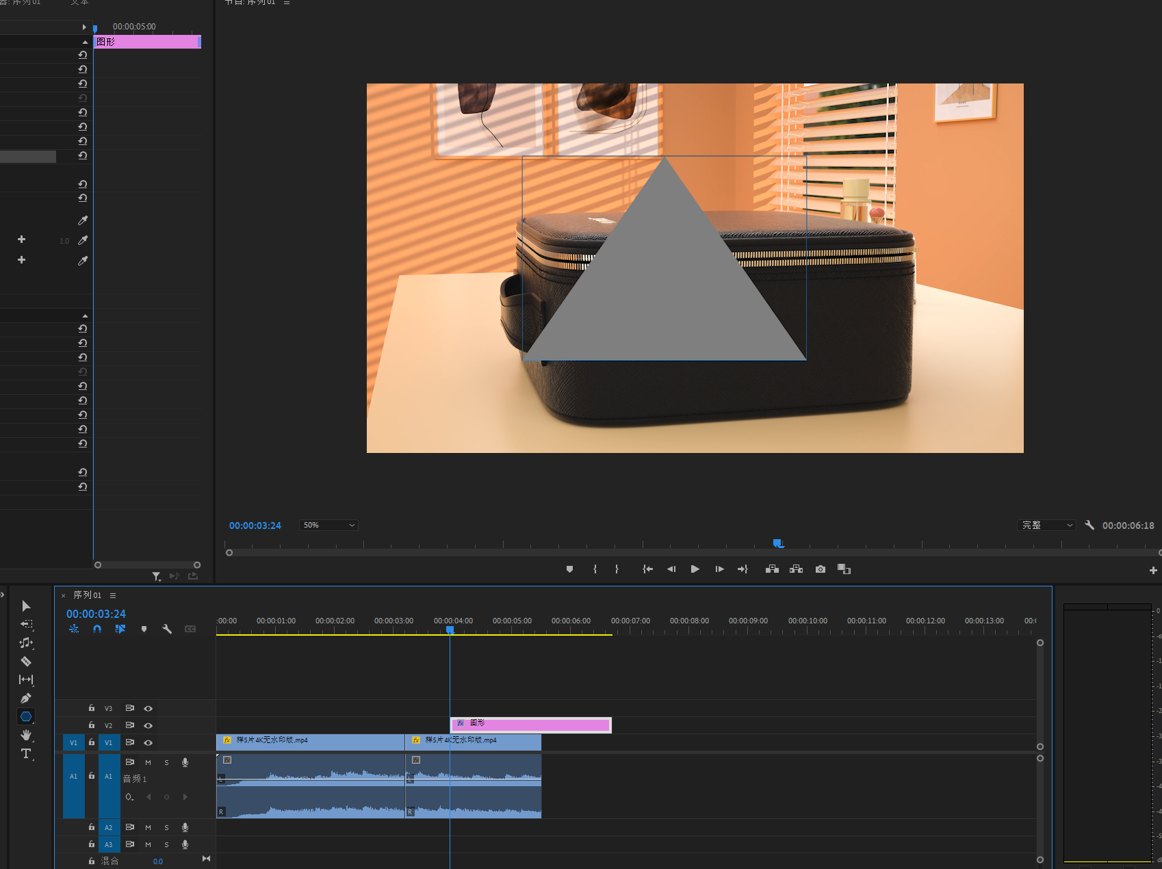Collapse the effect section arrow above reset icons

[85, 42]
